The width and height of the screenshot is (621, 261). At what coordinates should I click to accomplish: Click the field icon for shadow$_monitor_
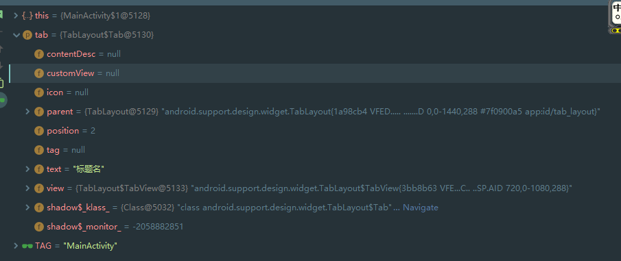click(x=39, y=227)
